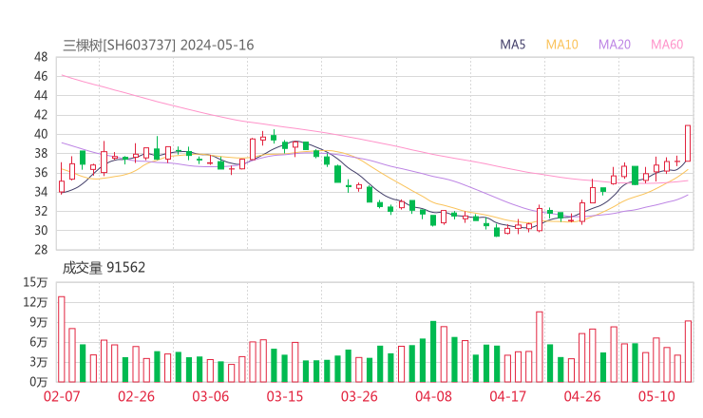Click the 02-26 date axis label
This screenshot has width=703, height=418.
pos(136,396)
